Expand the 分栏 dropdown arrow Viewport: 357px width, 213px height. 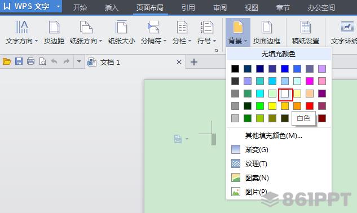pos(189,41)
